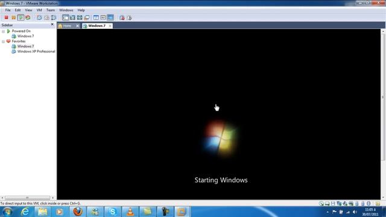Show hidden system tray icons
The width and height of the screenshot is (386, 217).
tap(327, 212)
